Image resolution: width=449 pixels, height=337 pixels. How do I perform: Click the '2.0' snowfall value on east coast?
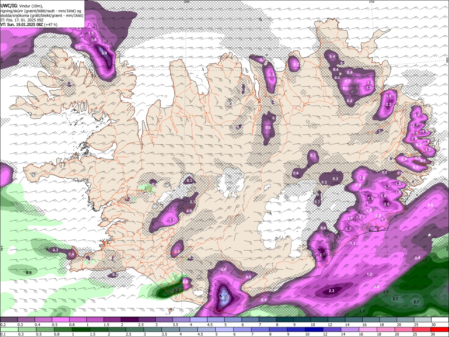(x=416, y=125)
